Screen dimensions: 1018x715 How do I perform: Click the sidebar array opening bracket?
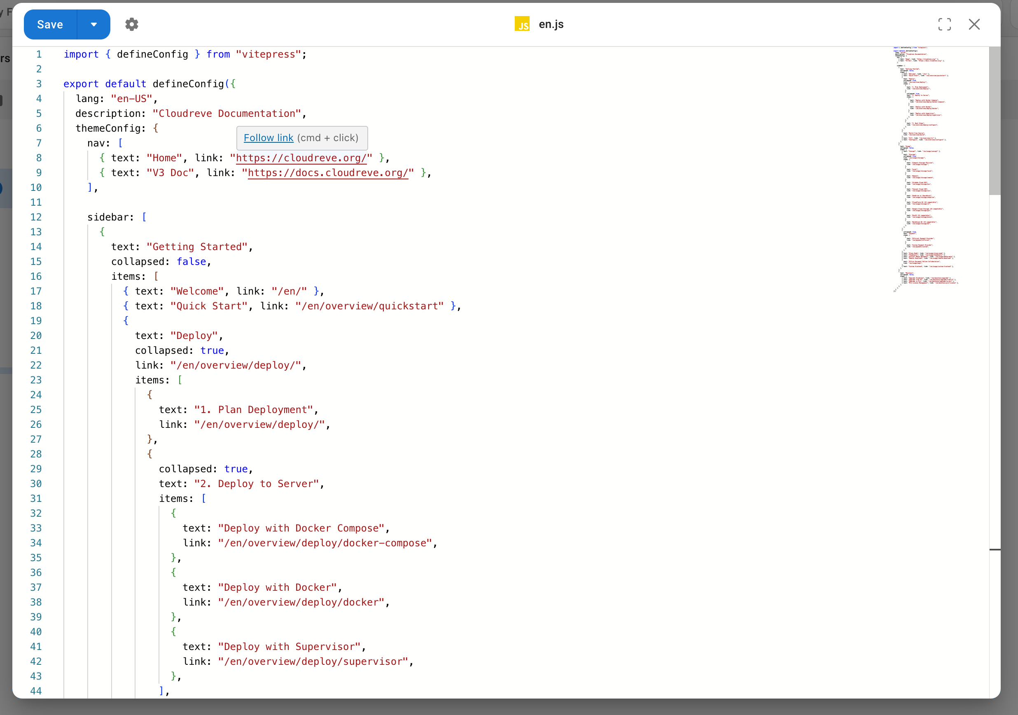click(145, 217)
